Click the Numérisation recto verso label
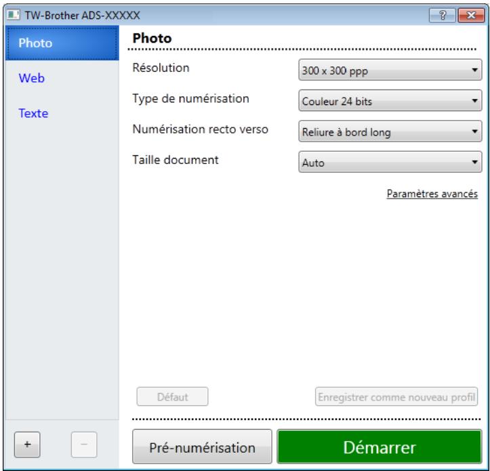Screen dimensions: 490x471 tap(201, 129)
